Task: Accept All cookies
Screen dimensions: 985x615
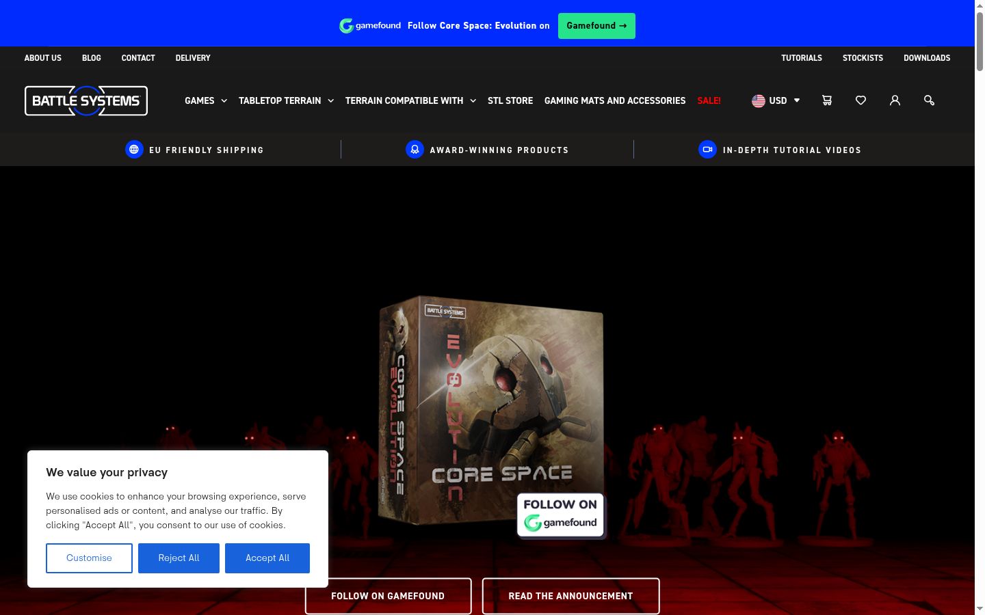Action: pyautogui.click(x=267, y=558)
